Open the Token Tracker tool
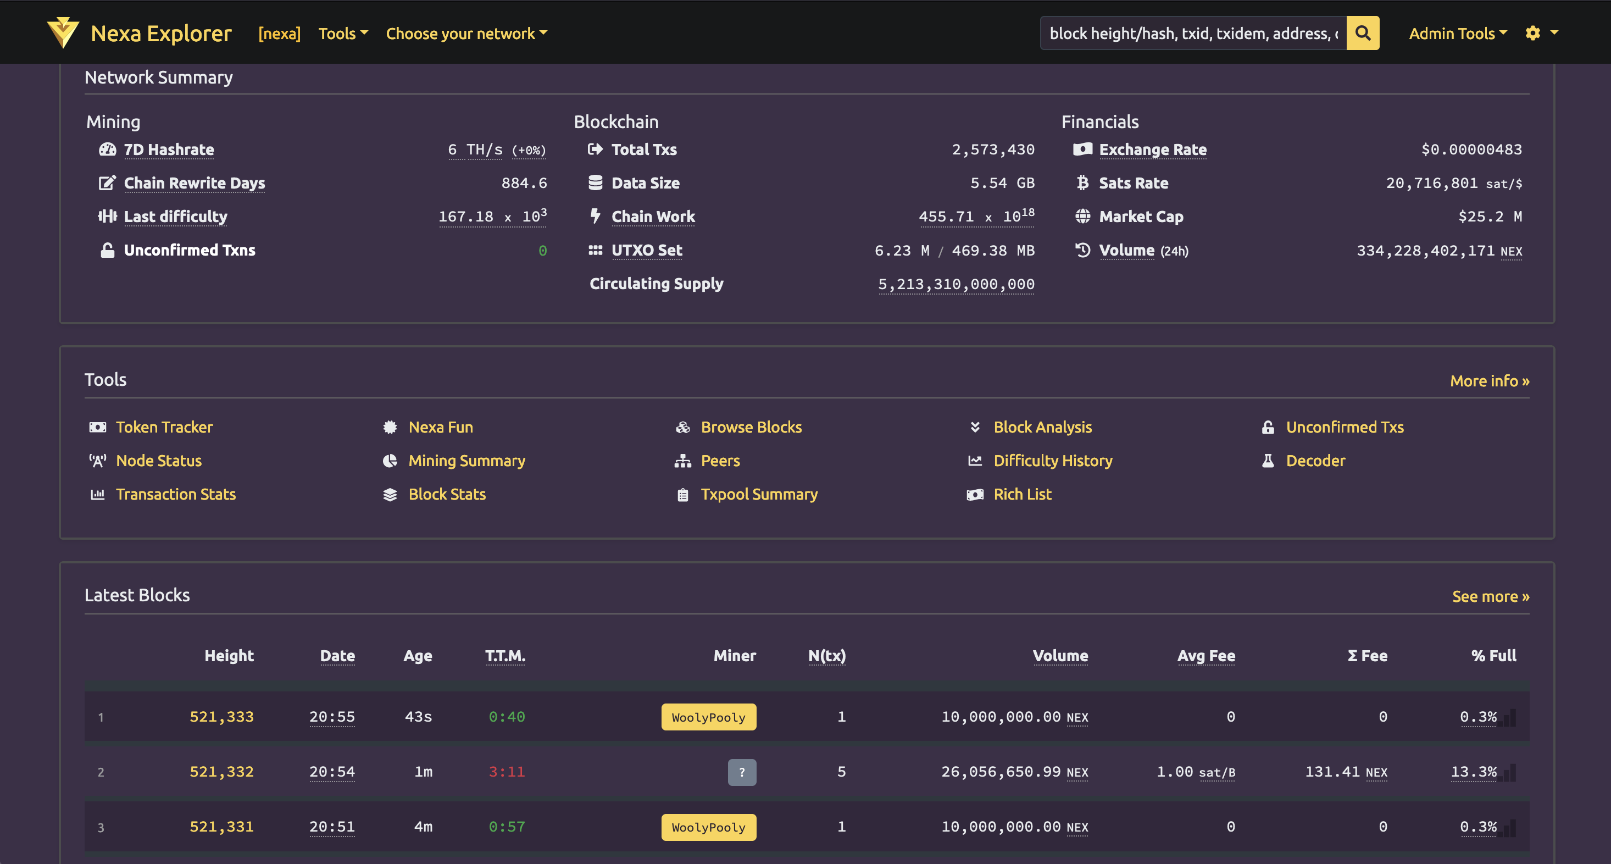This screenshot has height=864, width=1611. click(x=164, y=427)
